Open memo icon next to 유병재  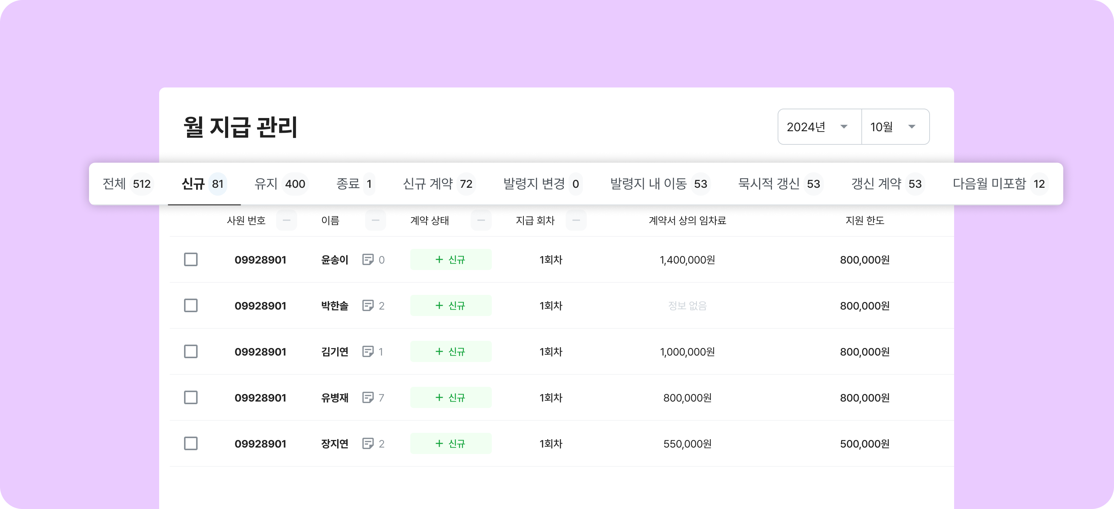(x=368, y=397)
